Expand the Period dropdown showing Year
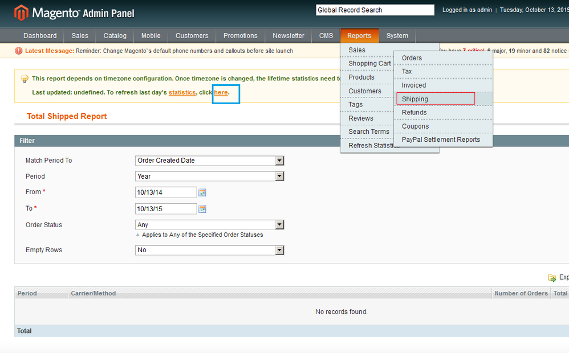Image resolution: width=569 pixels, height=353 pixels. [279, 176]
